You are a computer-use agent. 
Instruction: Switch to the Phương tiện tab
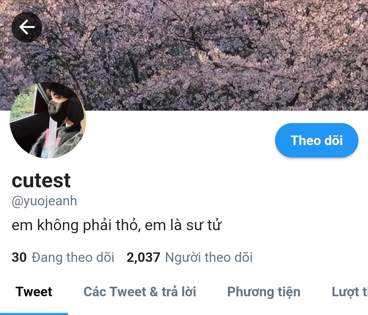tap(264, 292)
